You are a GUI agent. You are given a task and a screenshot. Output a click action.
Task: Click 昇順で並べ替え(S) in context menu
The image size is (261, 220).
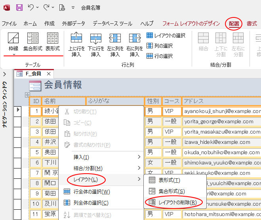coord(101,215)
